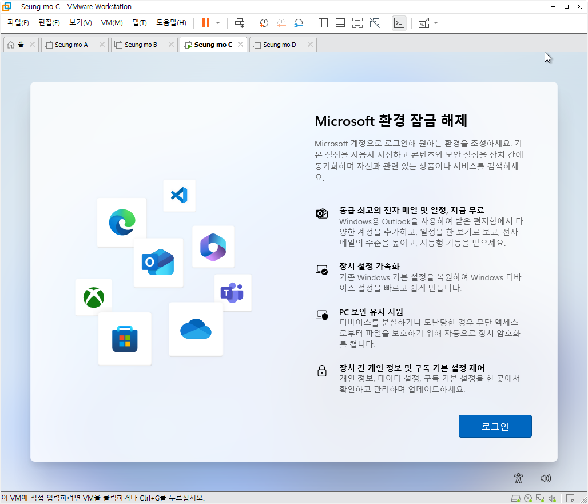Take a snapshot of this virtual machine
Image resolution: width=588 pixels, height=504 pixels.
[264, 23]
